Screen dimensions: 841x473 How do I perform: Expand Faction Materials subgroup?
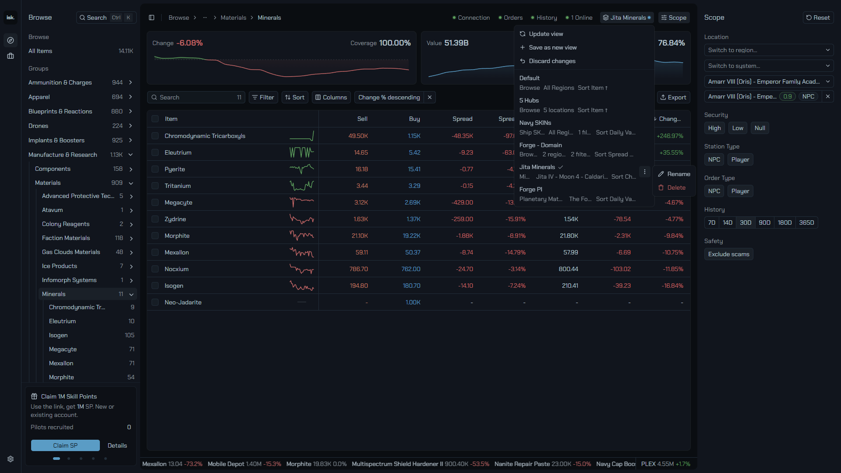point(131,238)
